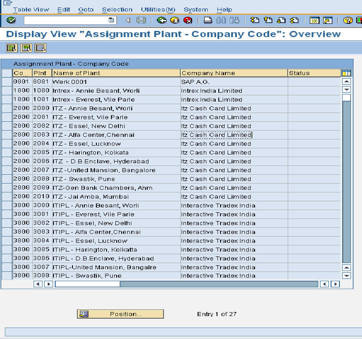This screenshot has height=339, width=362.
Task: Click the Customize Local Layout icon
Action: pyautogui.click(x=359, y=20)
